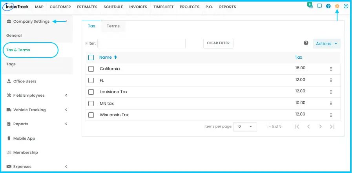The width and height of the screenshot is (352, 173).
Task: Check the Wisconsin Tax row checkbox
Action: [x=91, y=115]
